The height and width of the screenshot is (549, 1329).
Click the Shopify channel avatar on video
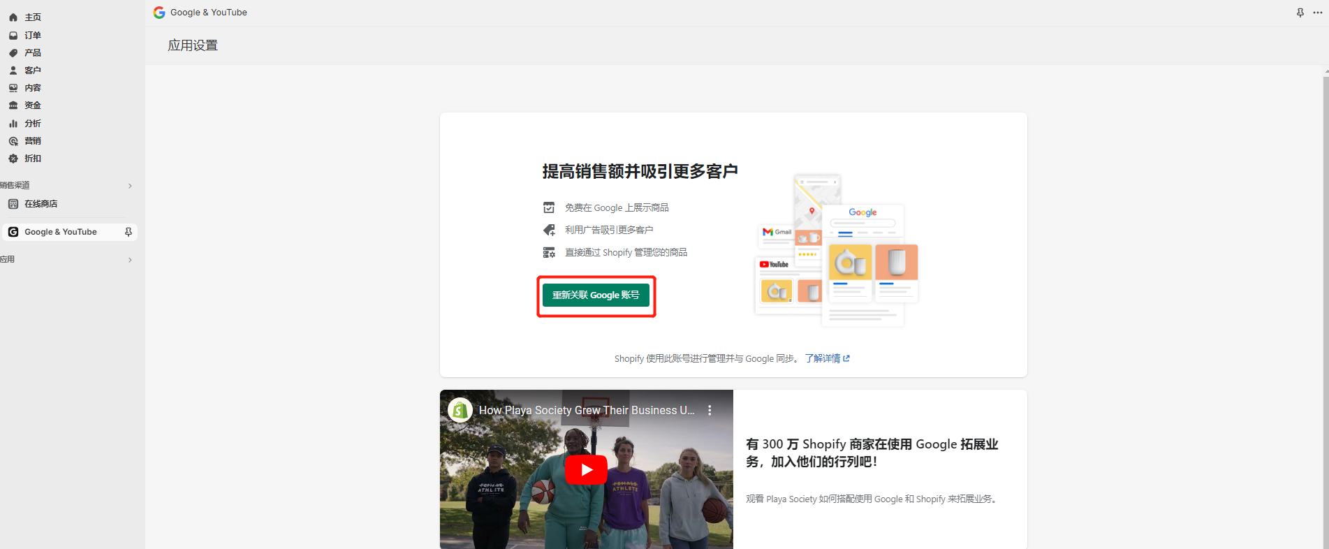tap(460, 411)
